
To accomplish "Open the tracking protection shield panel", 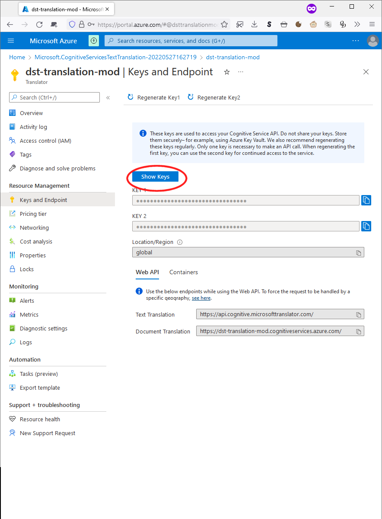I will click(x=72, y=25).
